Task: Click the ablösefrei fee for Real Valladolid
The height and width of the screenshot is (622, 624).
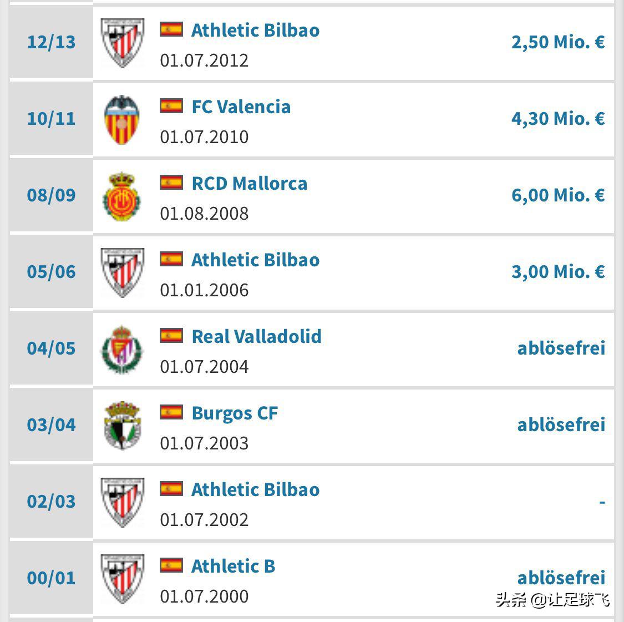Action: [561, 348]
